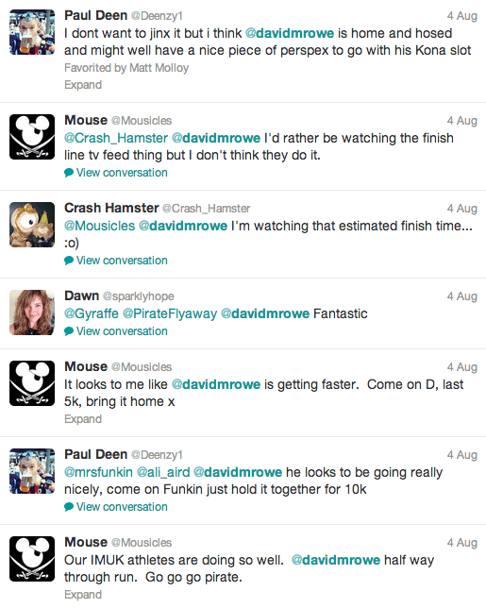This screenshot has height=608, width=486.
Task: Open the Matt Molloy favorited-by link
Action: click(x=159, y=68)
